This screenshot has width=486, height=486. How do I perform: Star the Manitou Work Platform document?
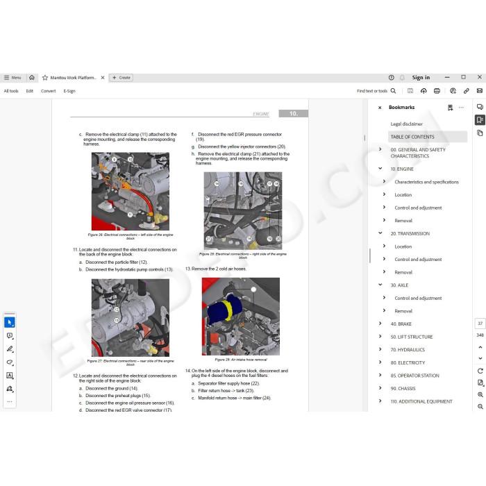point(45,78)
